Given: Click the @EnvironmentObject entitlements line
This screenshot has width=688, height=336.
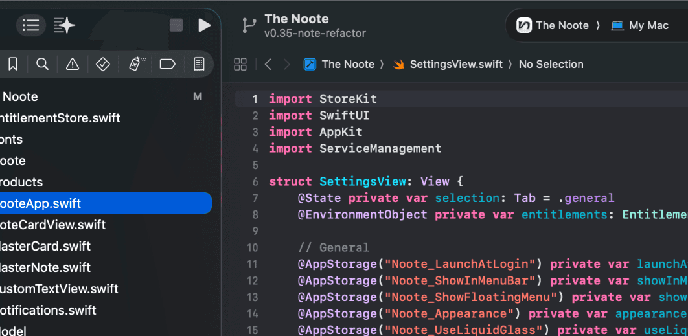Looking at the screenshot, I should point(493,214).
